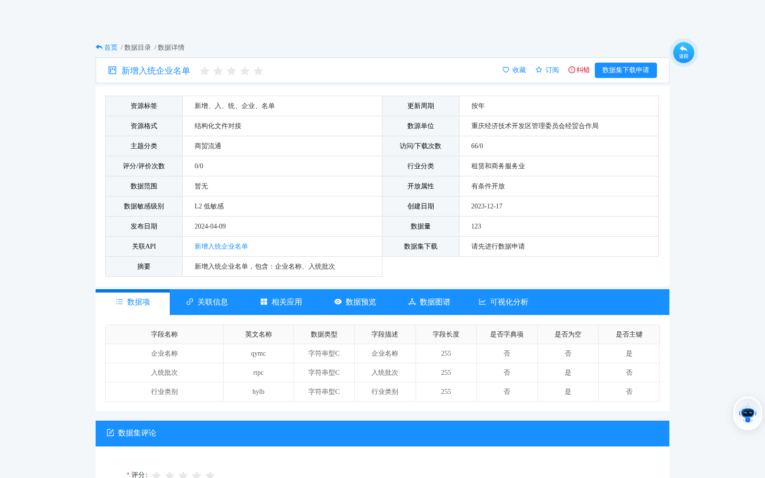The width and height of the screenshot is (765, 478).
Task: Click the 订阅 text link
Action: tap(552, 70)
